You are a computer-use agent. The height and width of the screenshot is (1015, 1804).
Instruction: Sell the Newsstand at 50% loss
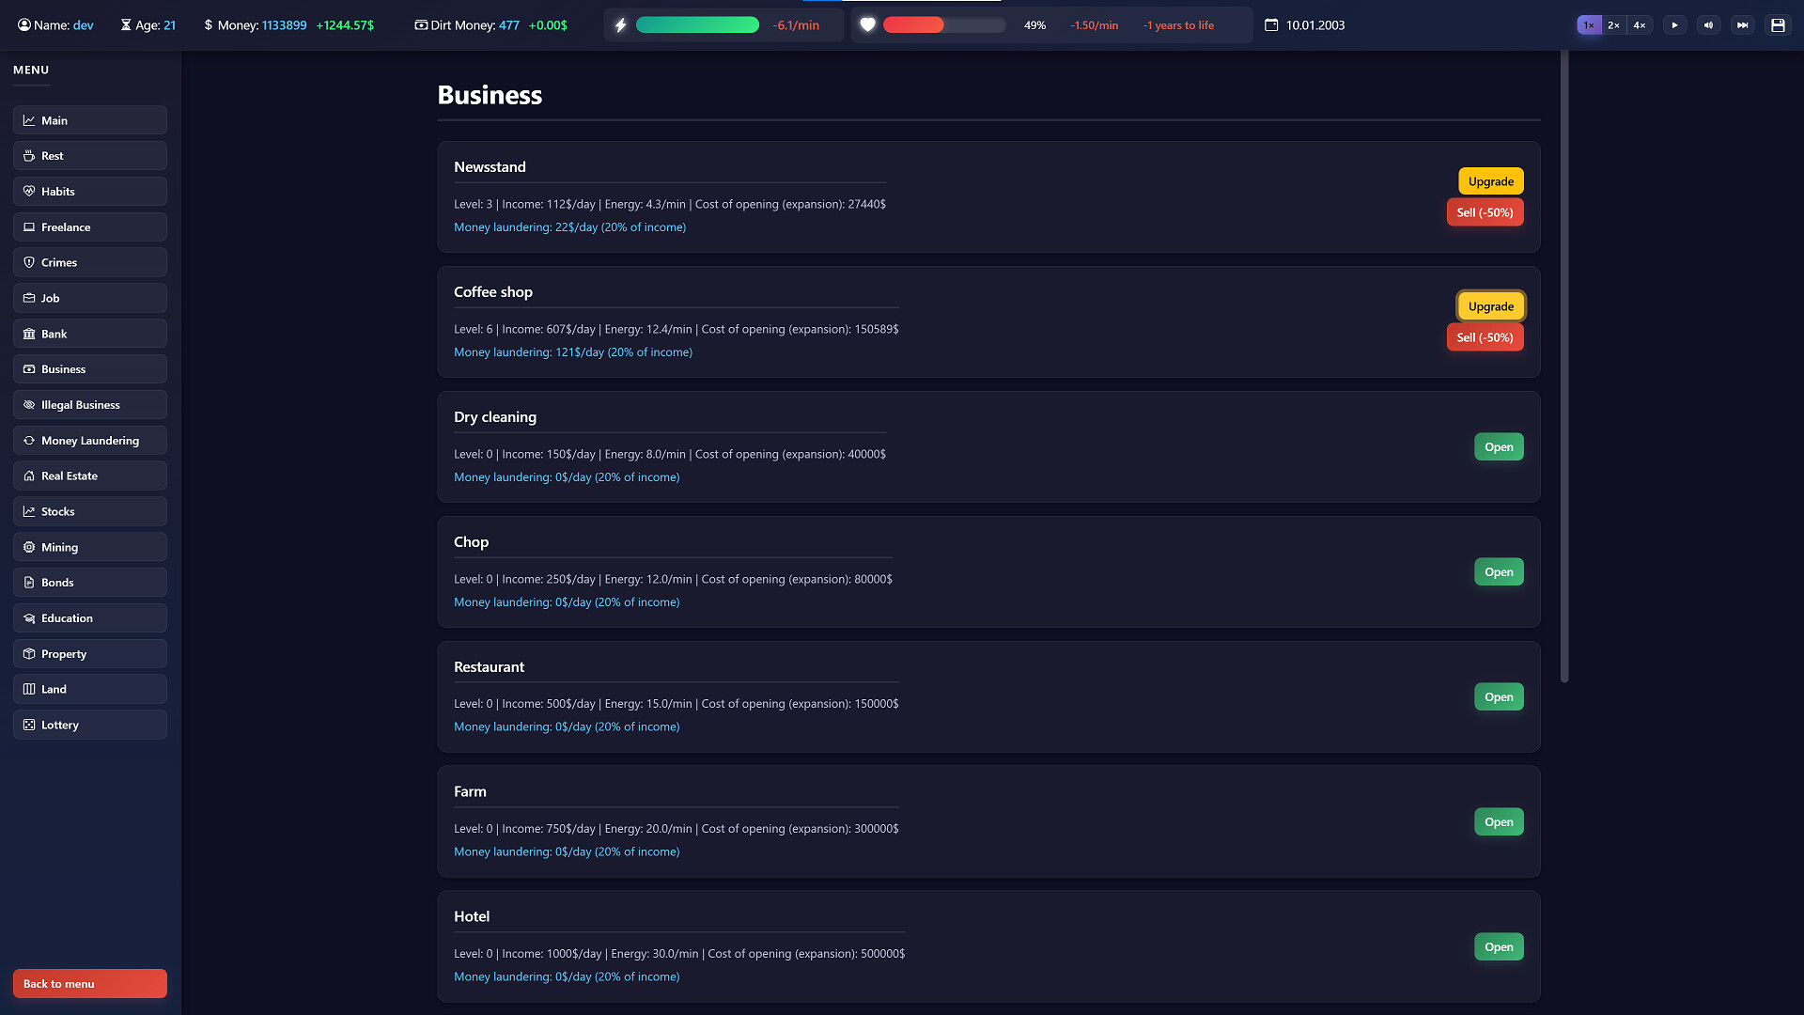[1485, 212]
